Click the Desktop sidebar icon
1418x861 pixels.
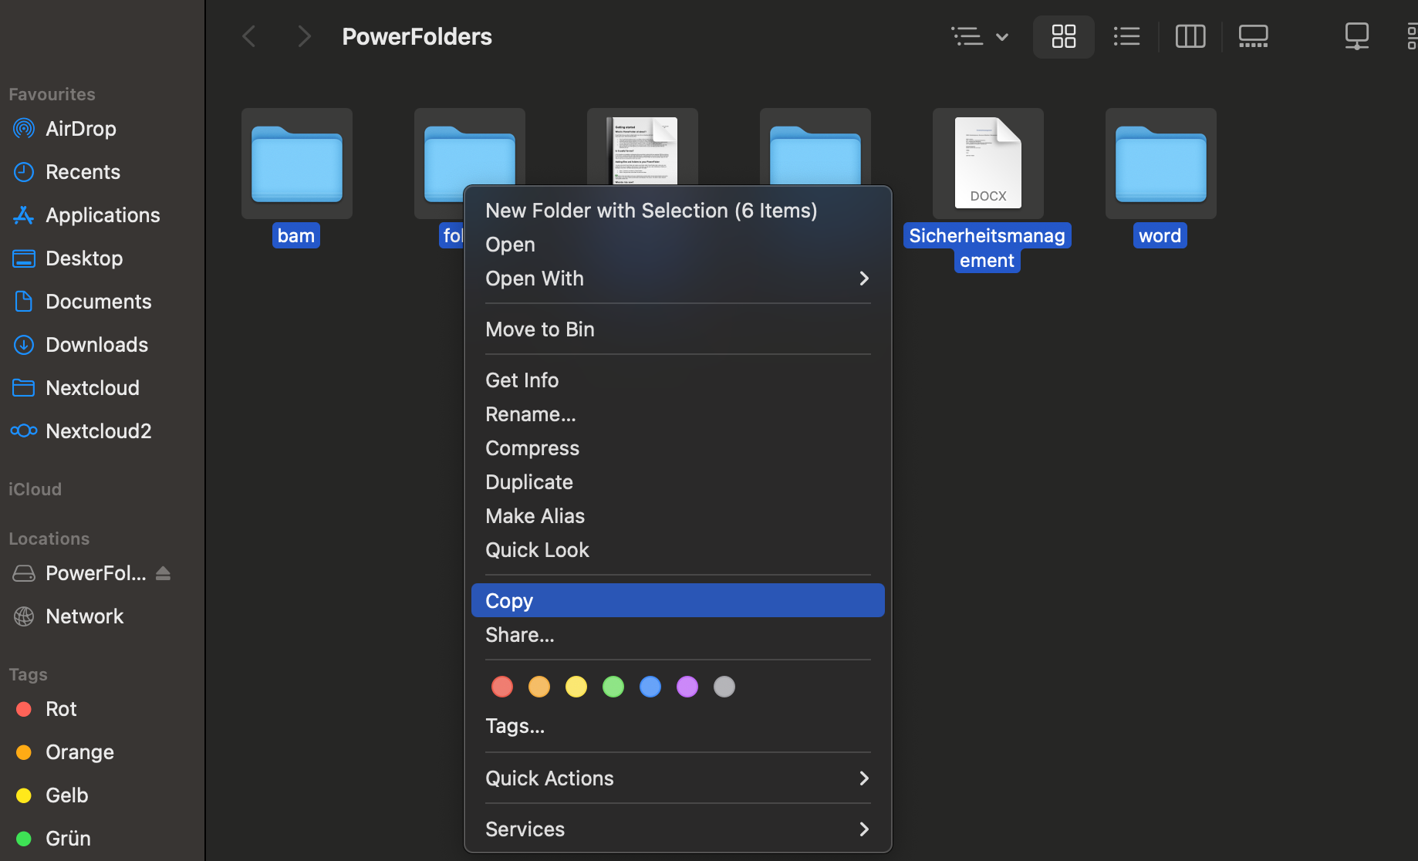pos(24,258)
